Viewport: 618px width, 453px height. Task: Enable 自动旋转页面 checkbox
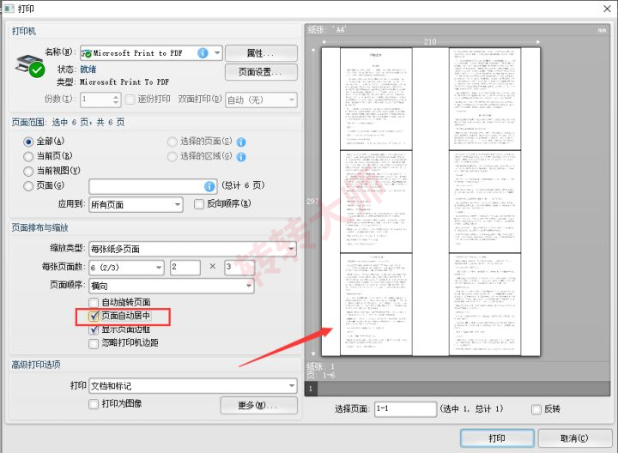pyautogui.click(x=94, y=303)
